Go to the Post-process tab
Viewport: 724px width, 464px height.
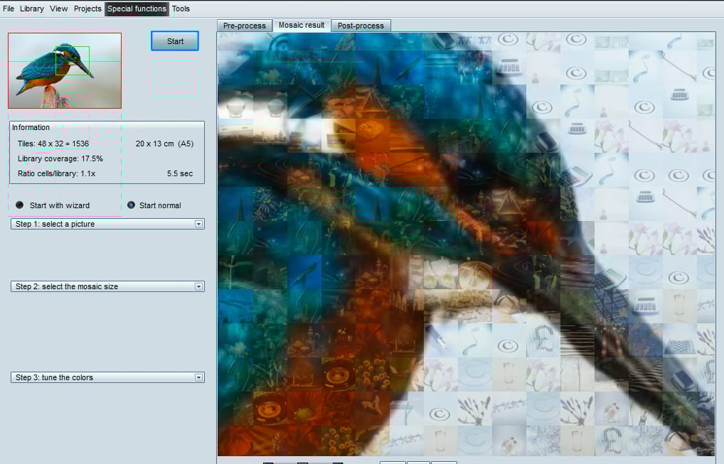coord(361,26)
